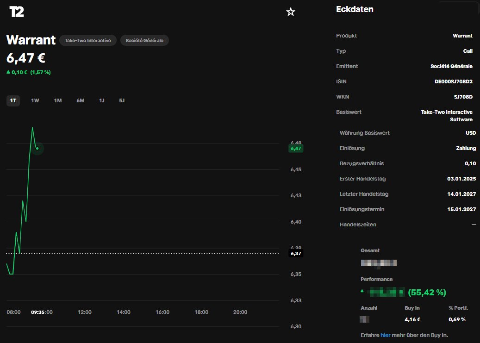
Task: Click the Produkt value Warrant
Action: coord(462,36)
